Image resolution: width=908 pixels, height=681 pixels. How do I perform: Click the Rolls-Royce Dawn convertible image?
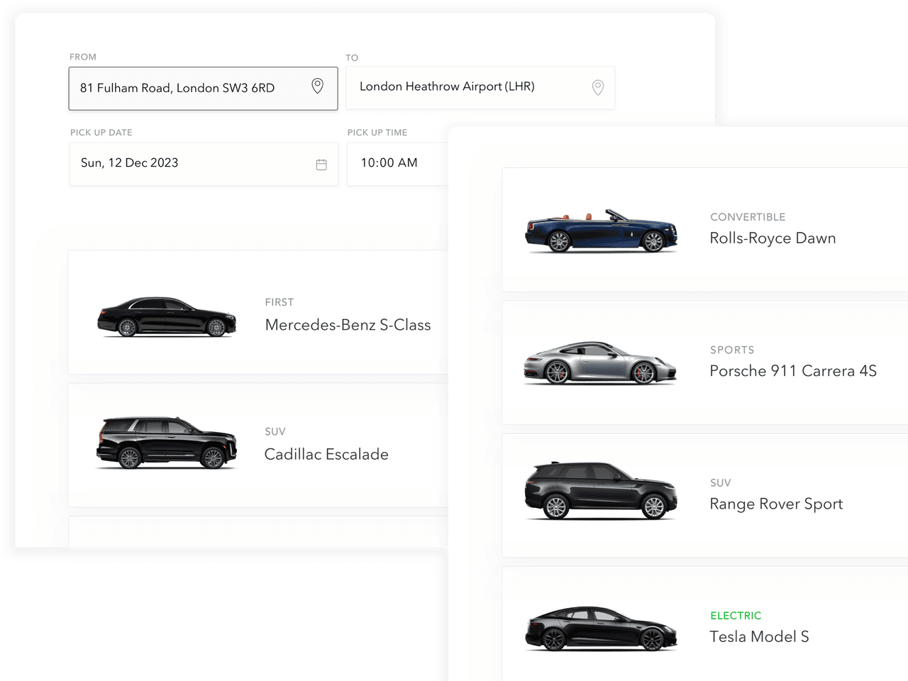click(x=601, y=231)
